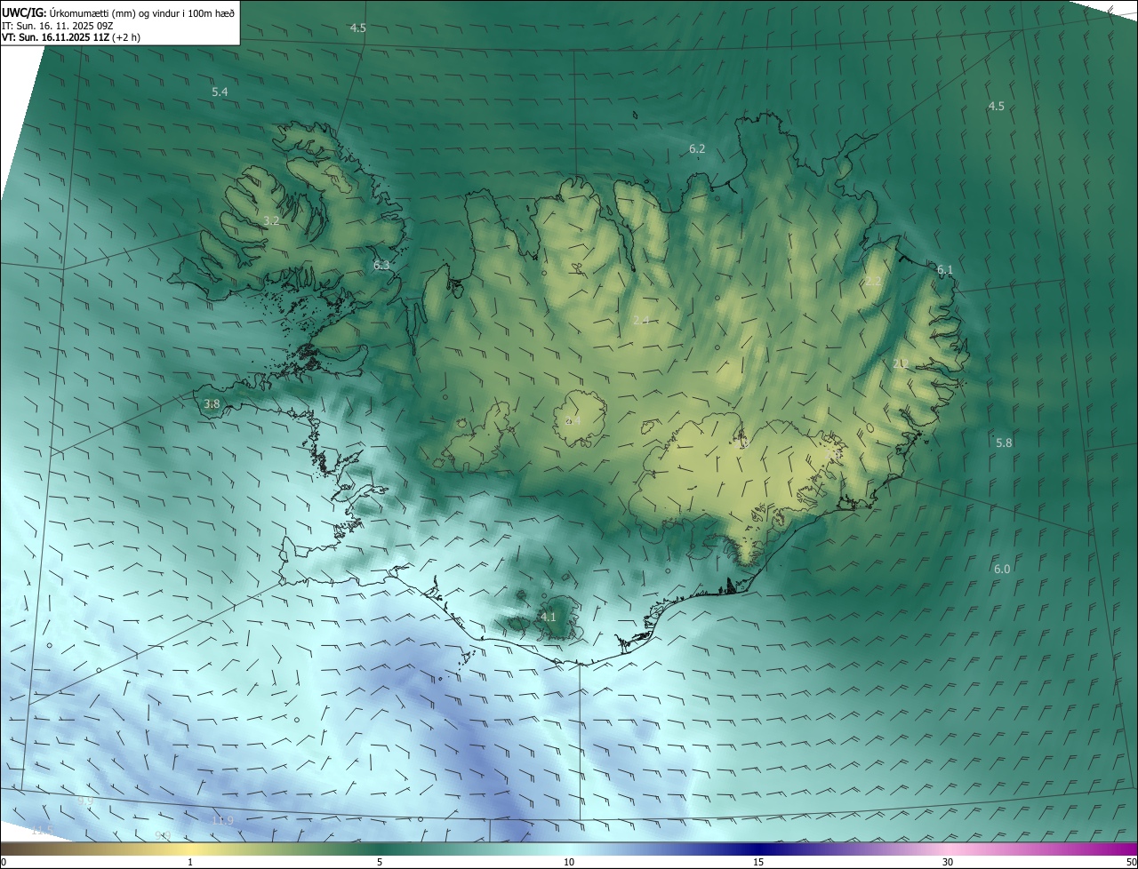Select the 6.2 value off the north coast
Image resolution: width=1138 pixels, height=869 pixels.
coord(697,149)
